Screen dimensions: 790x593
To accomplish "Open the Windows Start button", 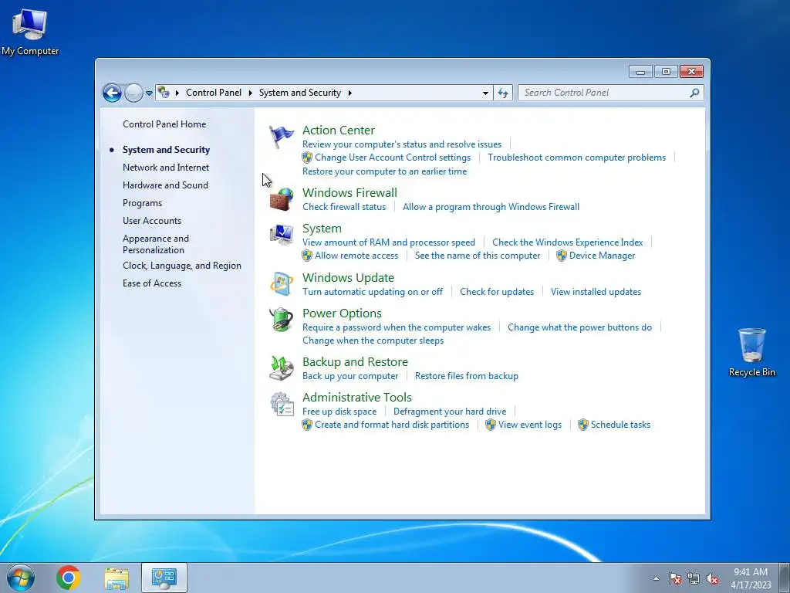I will 21,578.
